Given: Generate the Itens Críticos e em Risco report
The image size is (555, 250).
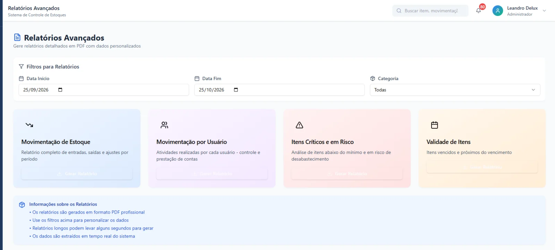Looking at the screenshot, I should [347, 174].
